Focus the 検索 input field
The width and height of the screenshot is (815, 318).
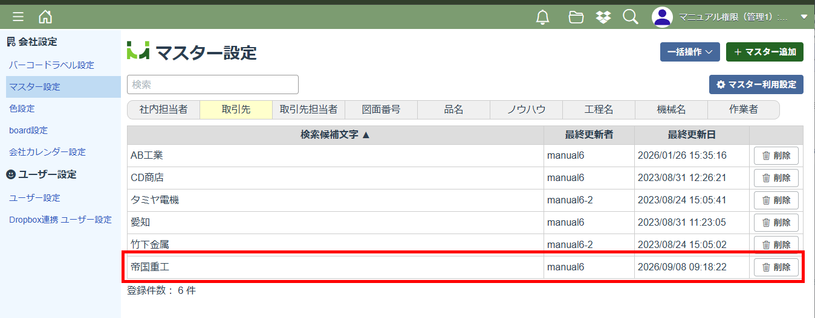[213, 84]
